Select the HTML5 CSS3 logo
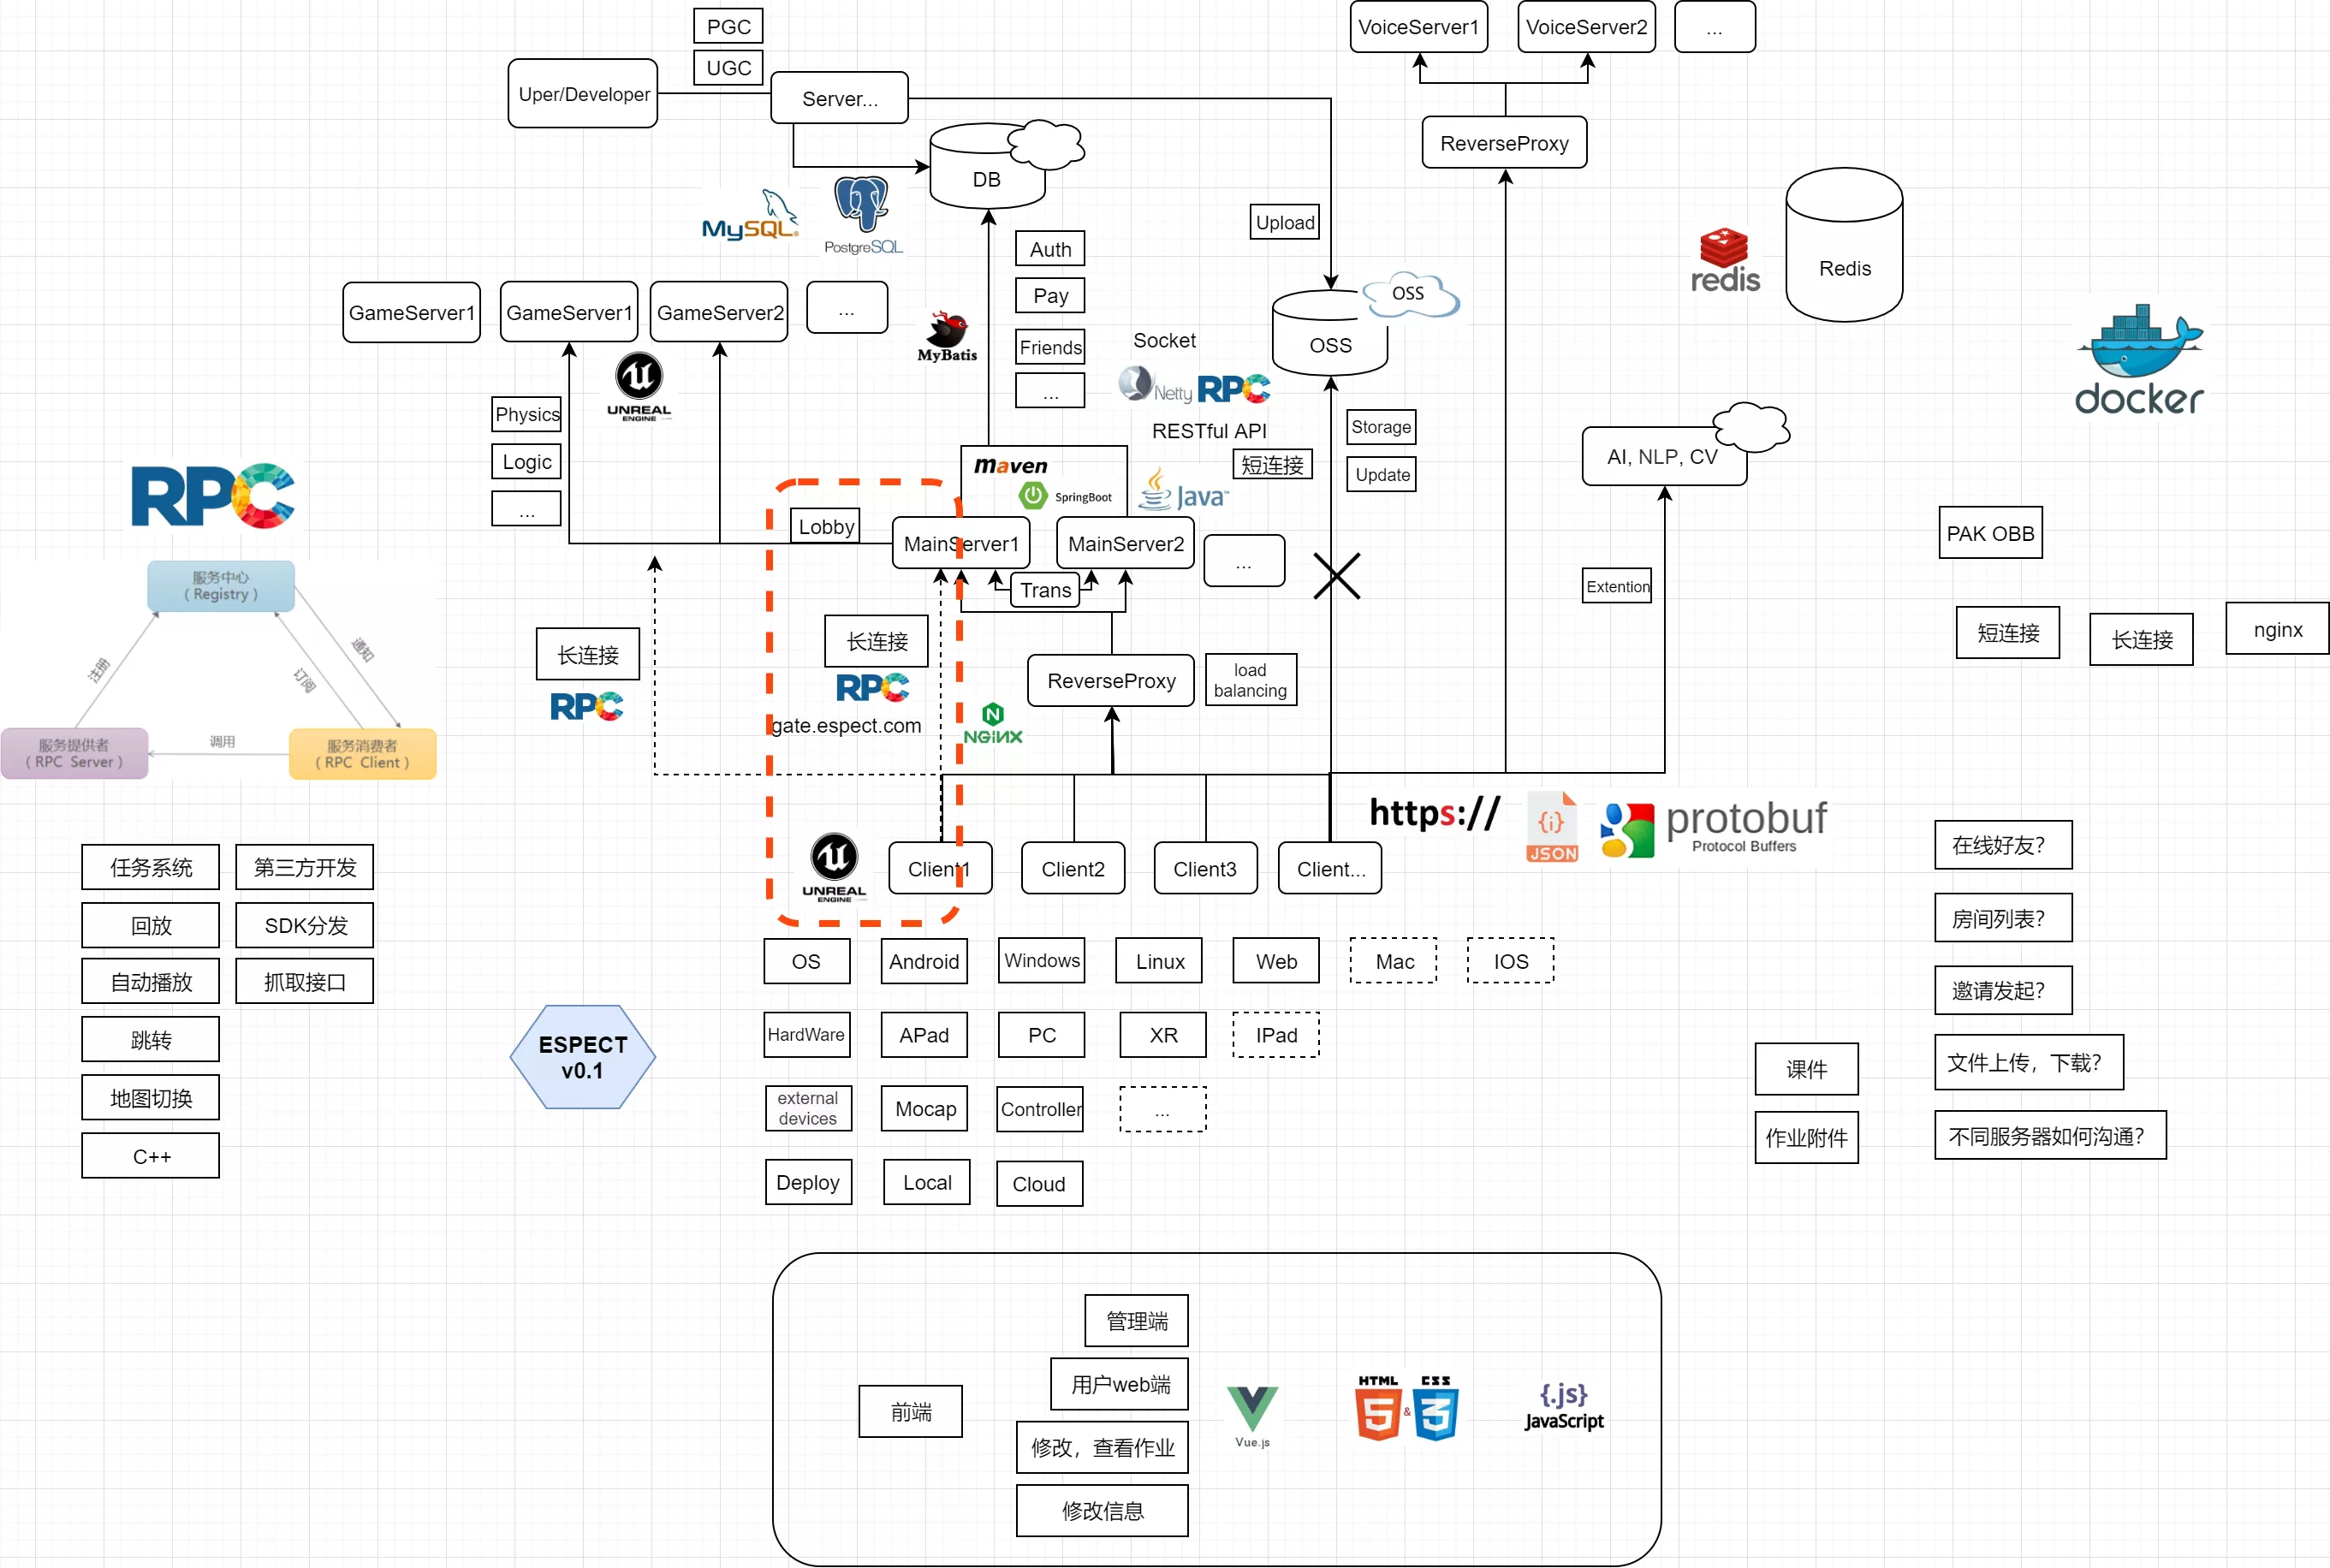This screenshot has height=1568, width=2330. pyautogui.click(x=1407, y=1407)
